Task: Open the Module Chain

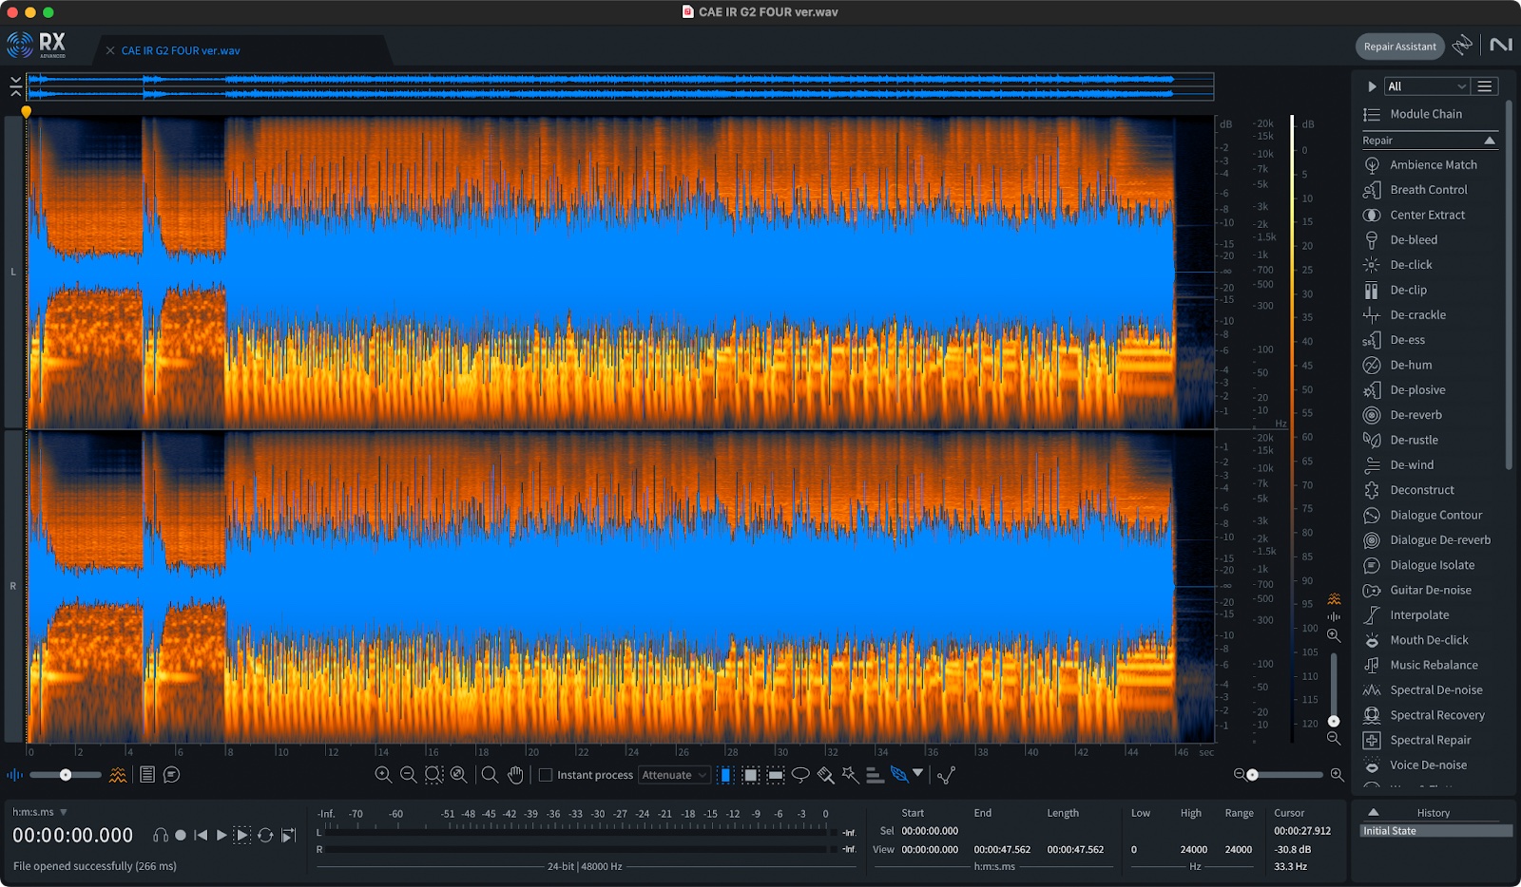Action: pos(1426,114)
